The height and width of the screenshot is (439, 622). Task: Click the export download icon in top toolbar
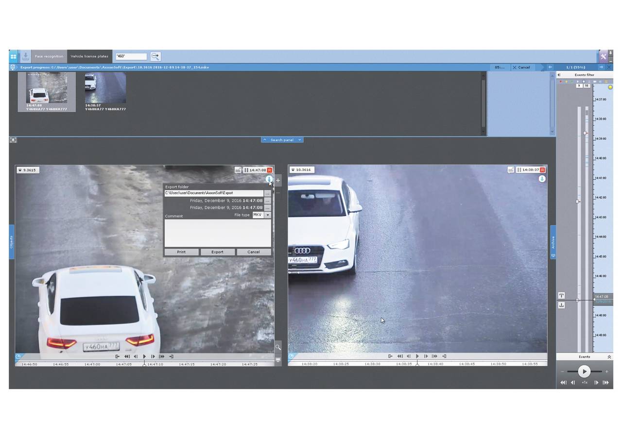click(x=26, y=56)
